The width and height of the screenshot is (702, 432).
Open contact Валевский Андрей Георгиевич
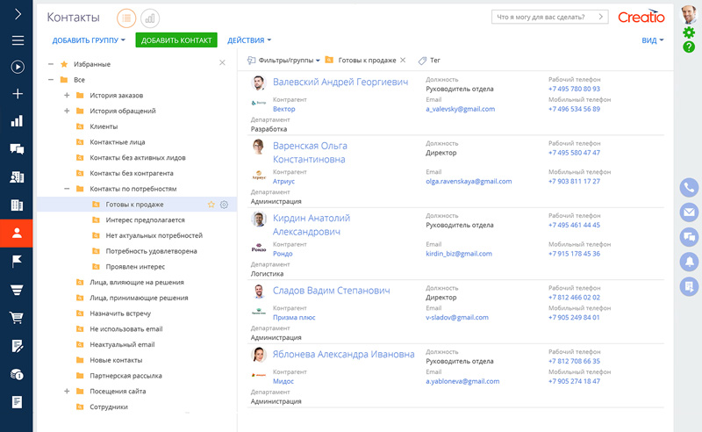pos(340,82)
